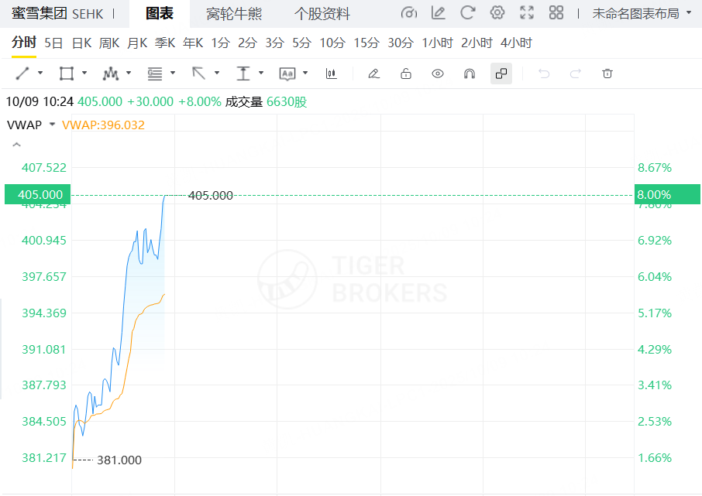The height and width of the screenshot is (496, 702).
Task: Select the 30分 interval
Action: 401,43
